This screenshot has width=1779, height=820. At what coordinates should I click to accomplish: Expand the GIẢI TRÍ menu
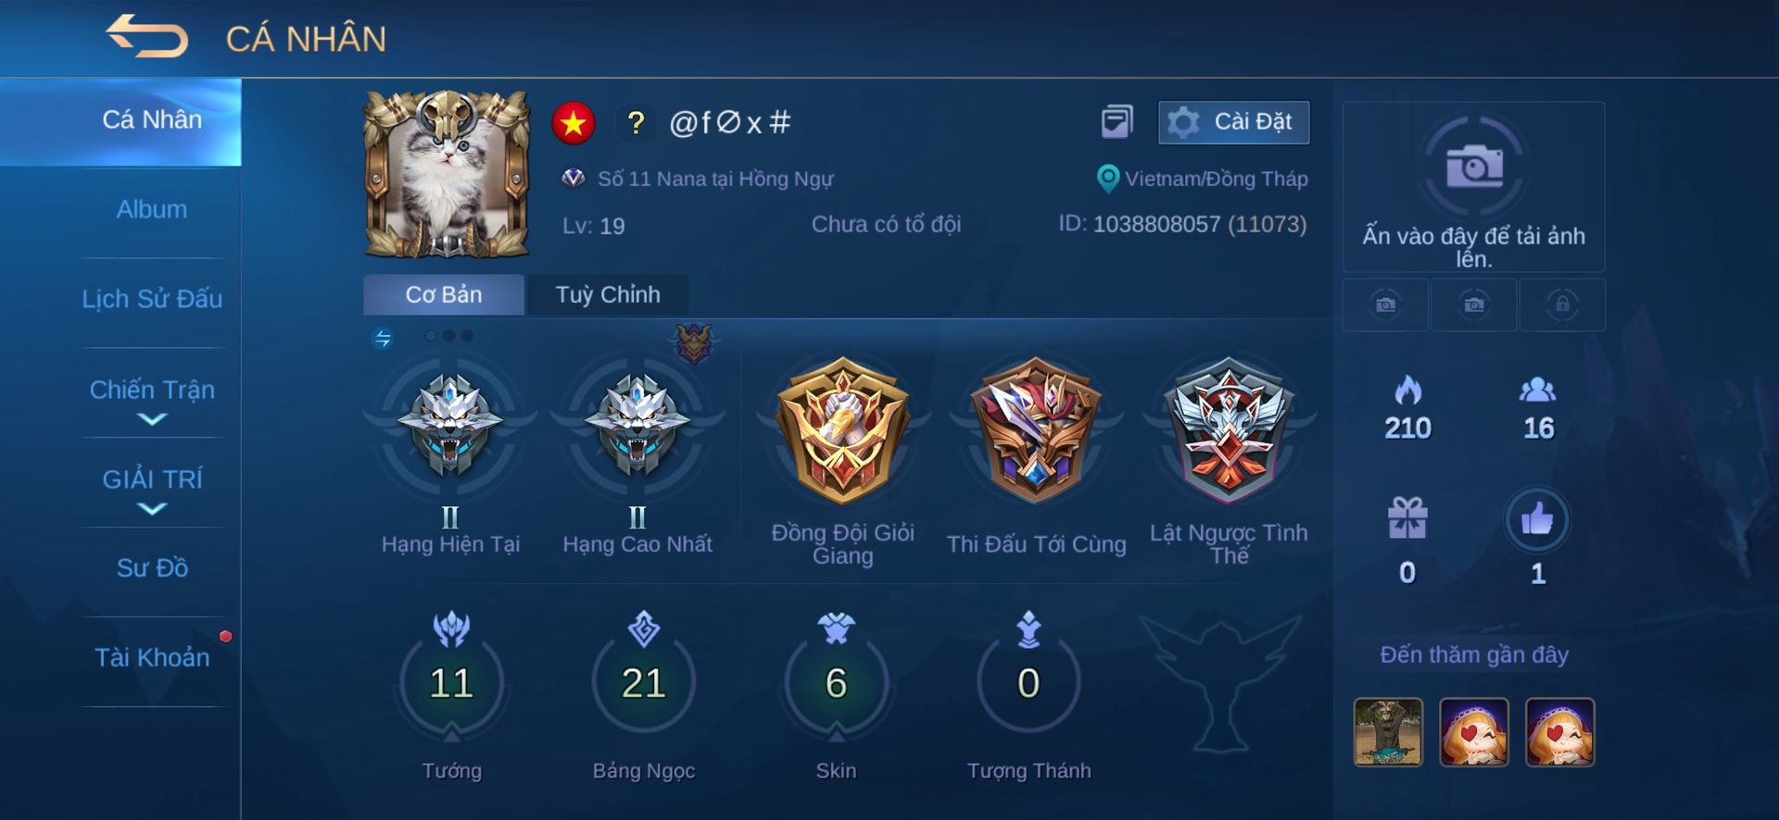coord(152,490)
